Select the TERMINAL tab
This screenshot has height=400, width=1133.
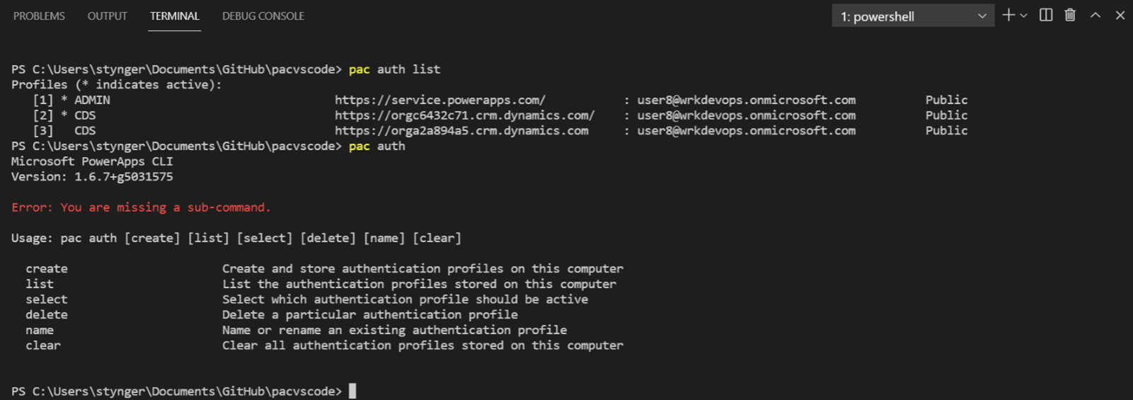pos(174,16)
